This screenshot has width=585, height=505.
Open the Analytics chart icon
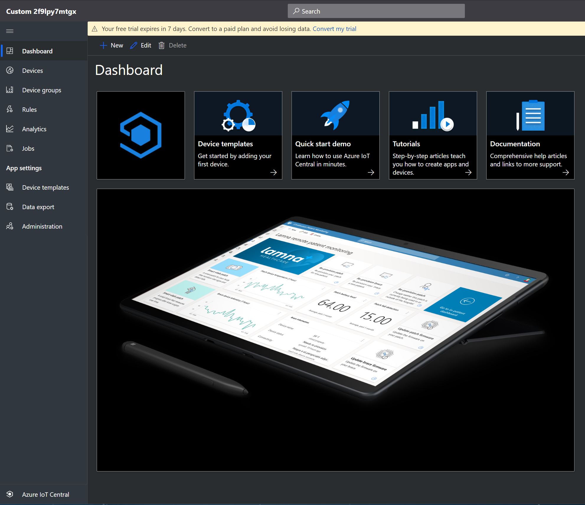pyautogui.click(x=10, y=129)
